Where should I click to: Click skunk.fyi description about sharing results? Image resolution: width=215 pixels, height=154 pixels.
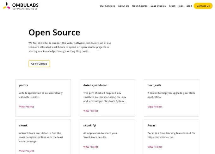coord(100,135)
